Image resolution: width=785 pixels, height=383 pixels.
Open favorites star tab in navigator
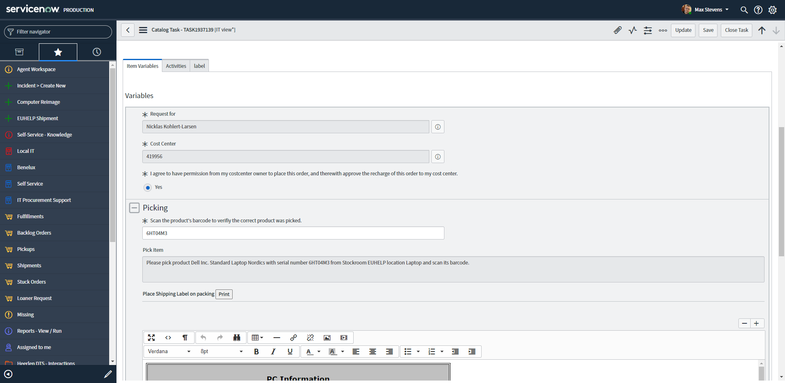coord(58,52)
